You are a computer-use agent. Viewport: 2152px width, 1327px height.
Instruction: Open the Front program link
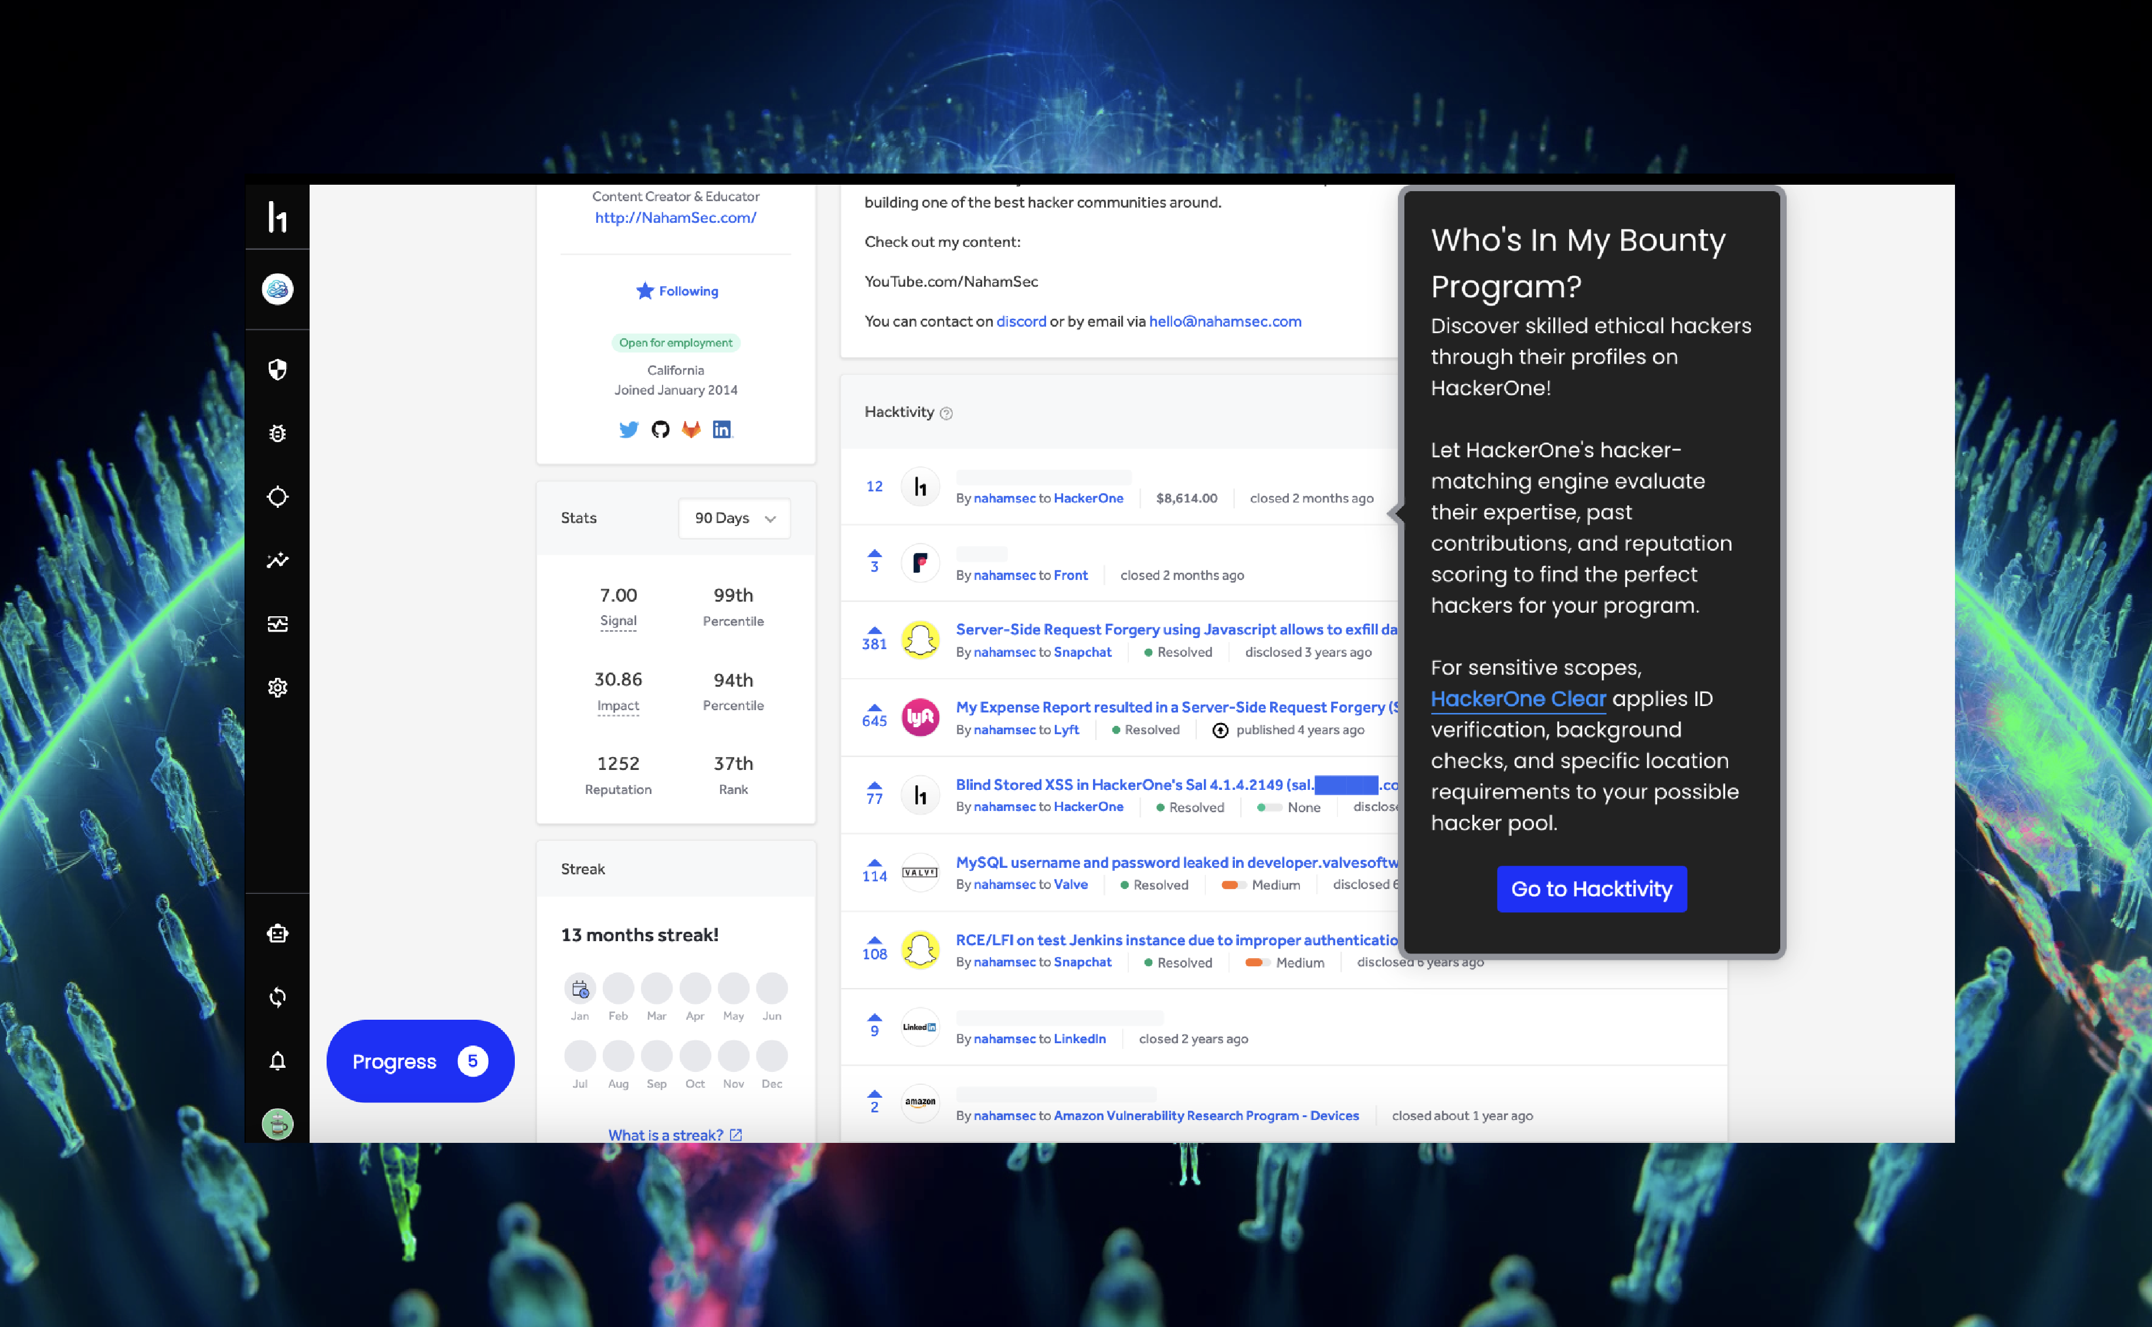tap(1070, 575)
